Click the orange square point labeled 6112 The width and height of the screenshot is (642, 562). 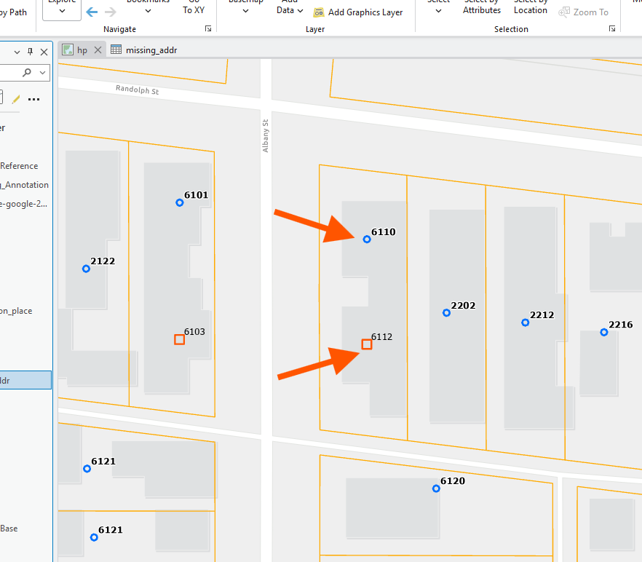(367, 344)
